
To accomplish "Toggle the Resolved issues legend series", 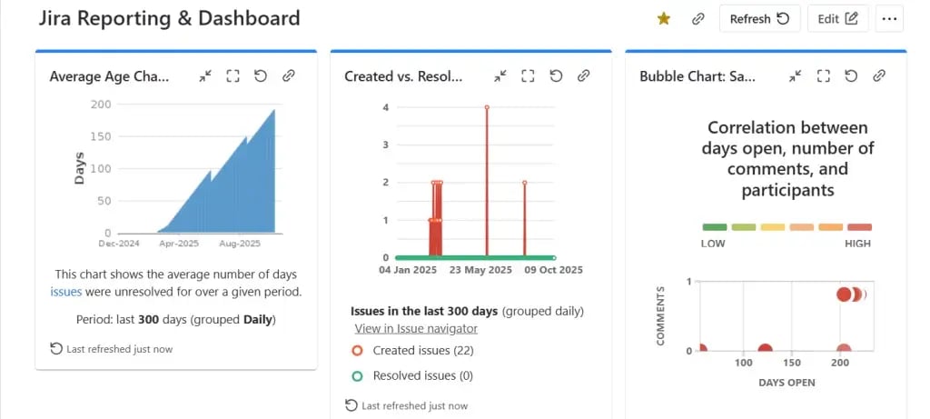I will click(357, 375).
